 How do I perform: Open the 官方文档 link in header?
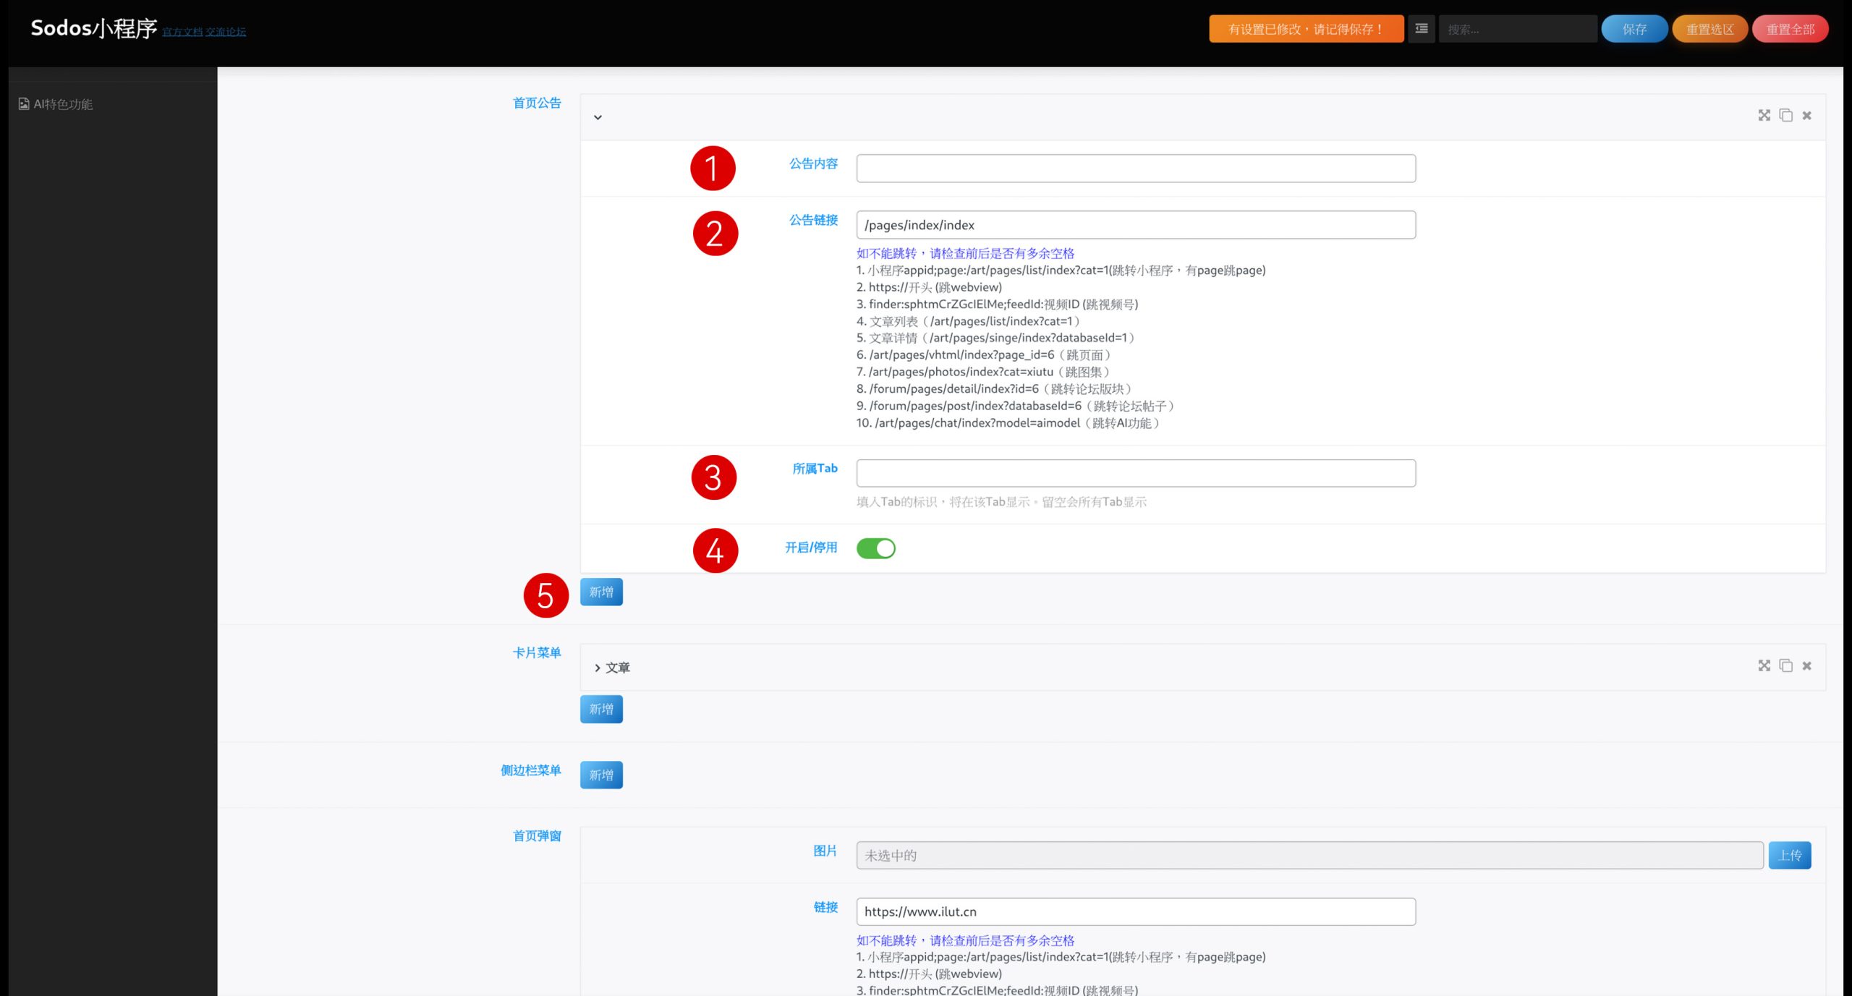tap(182, 32)
